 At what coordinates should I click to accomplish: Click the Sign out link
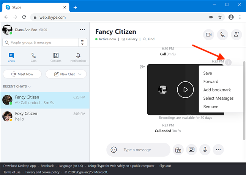click(165, 166)
